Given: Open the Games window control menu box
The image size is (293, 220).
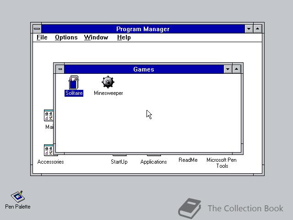Looking at the screenshot, I should [60, 69].
